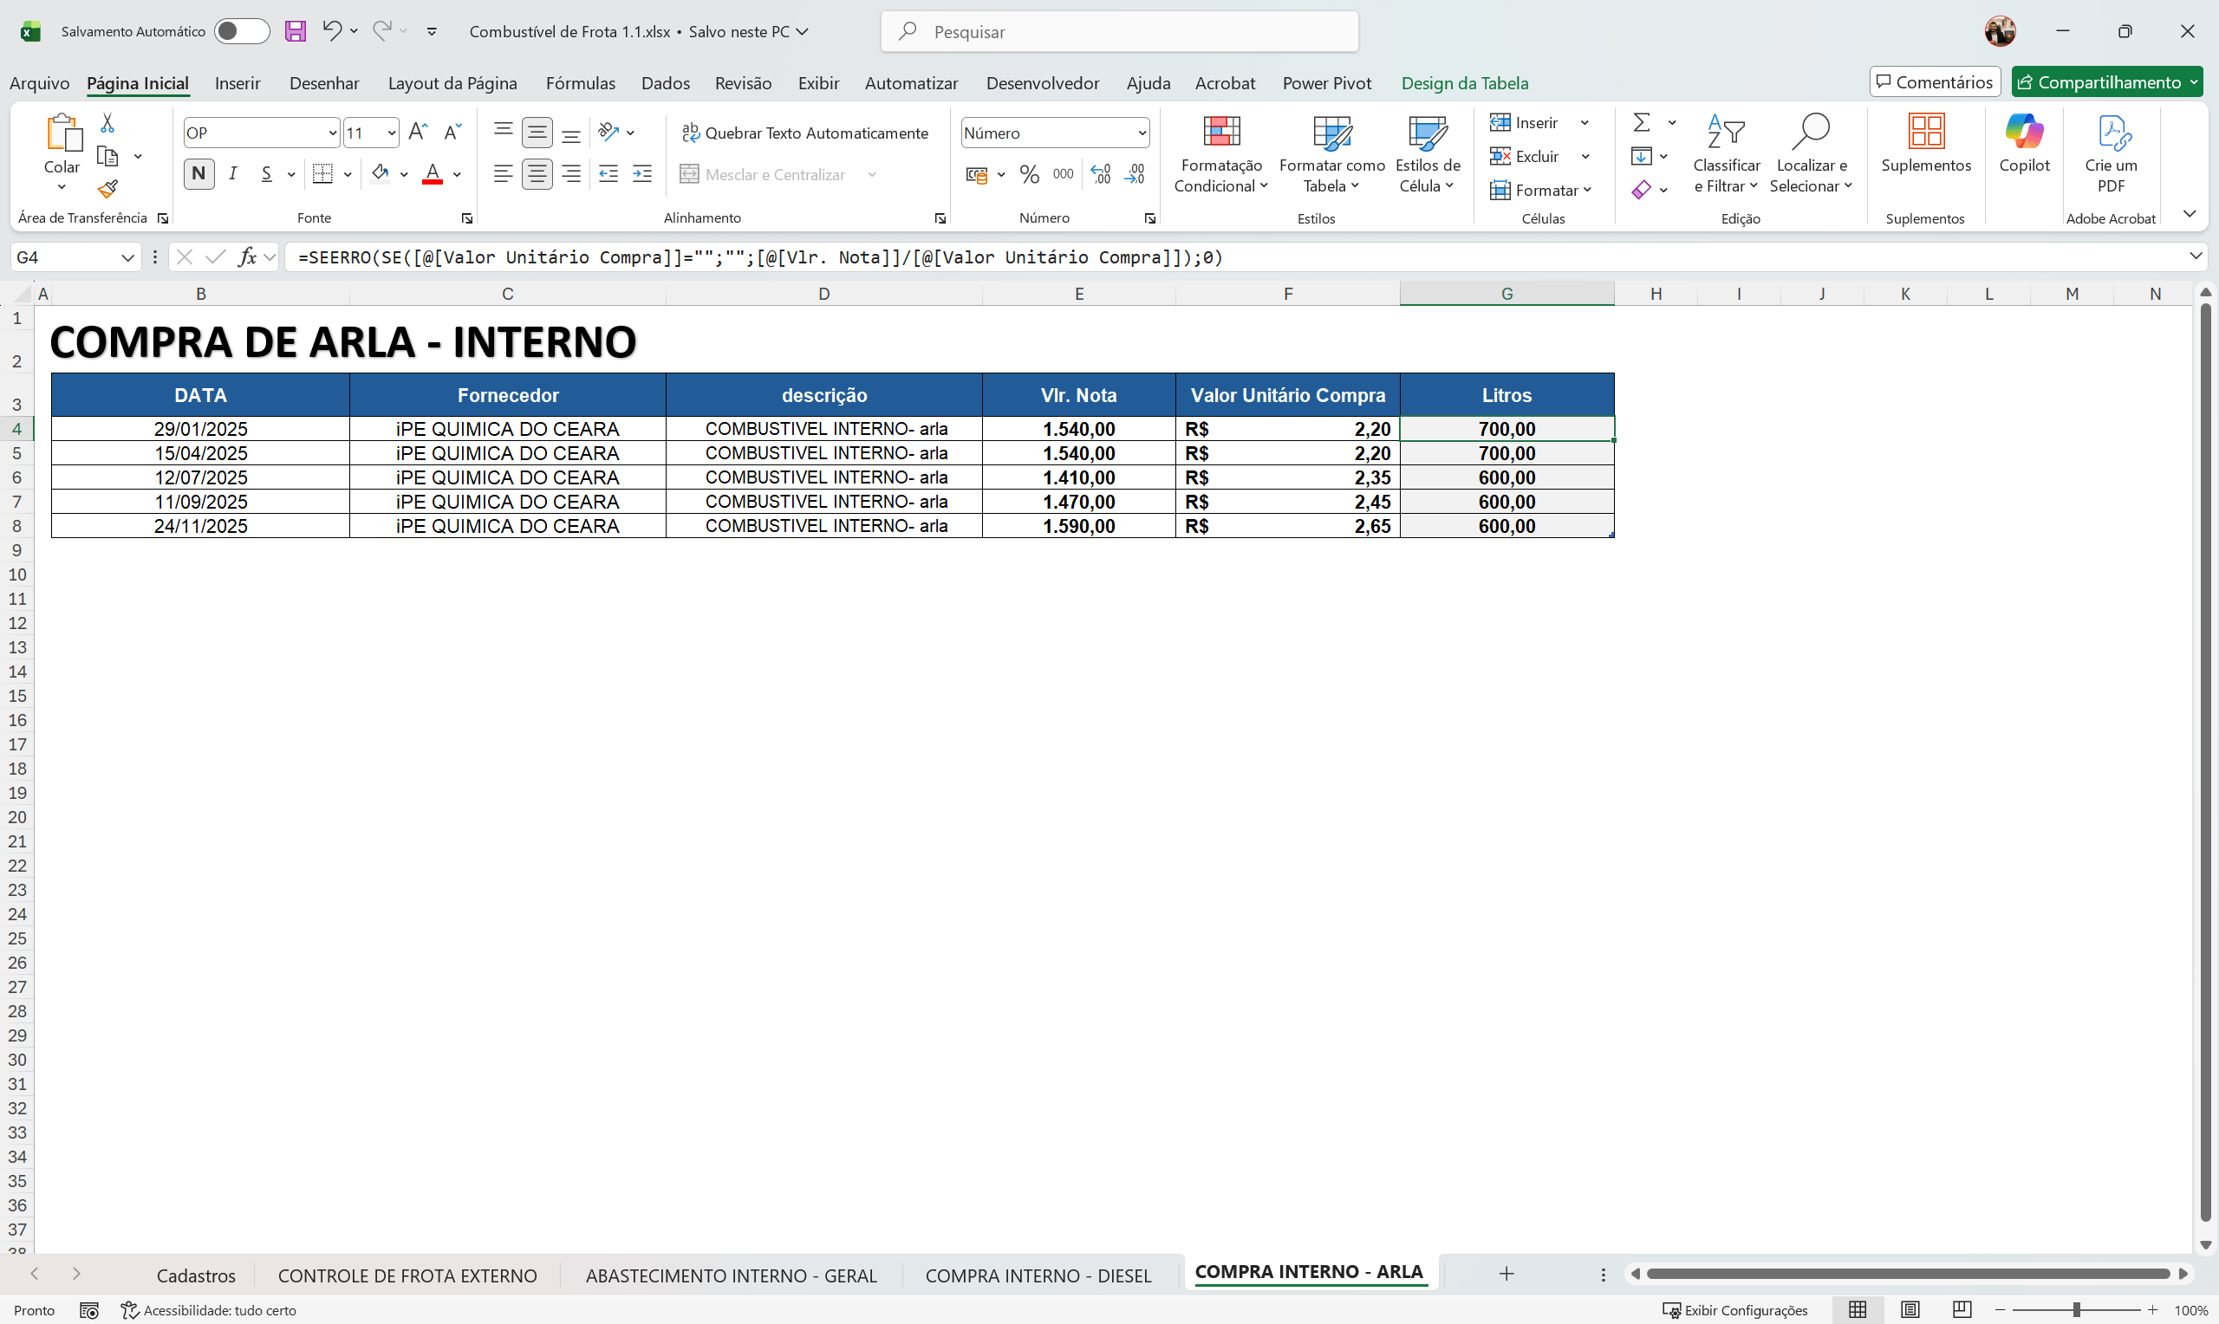Open Comentários panel

[x=1934, y=81]
